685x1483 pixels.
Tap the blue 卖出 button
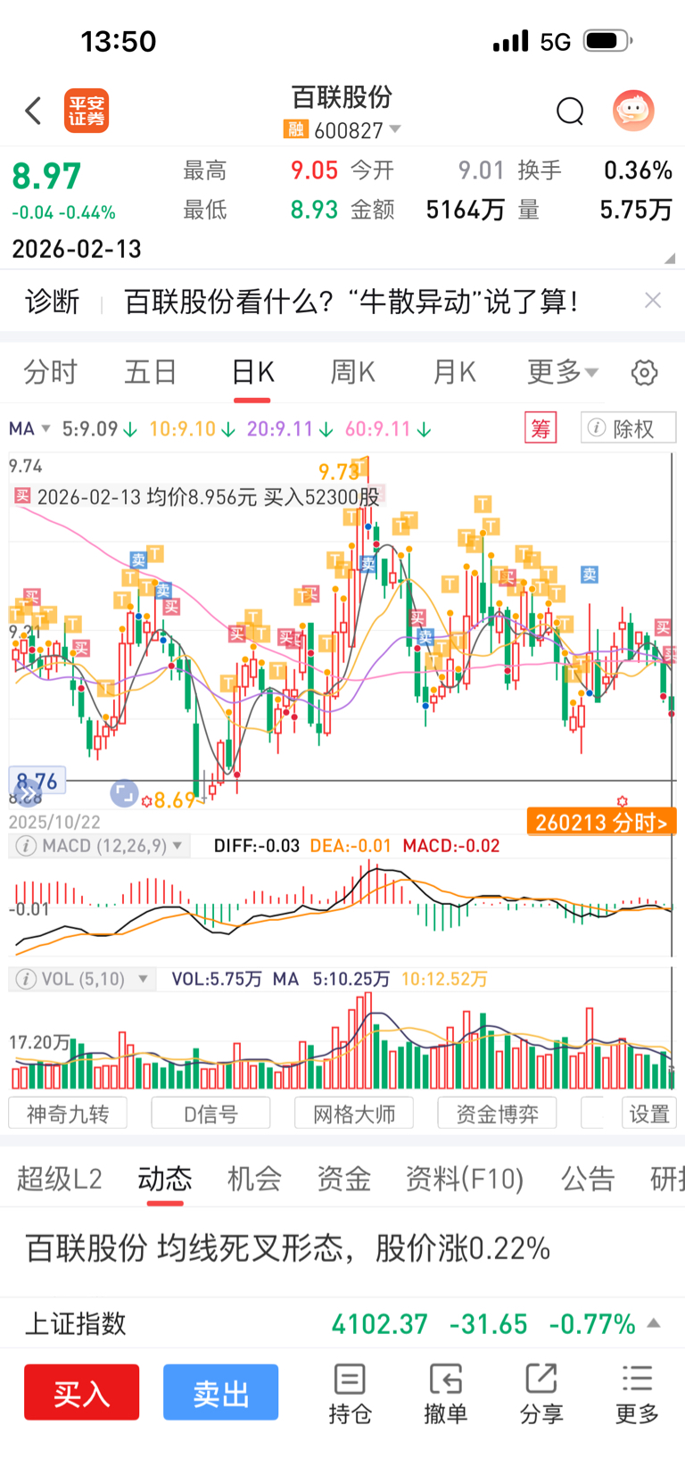tap(220, 1392)
